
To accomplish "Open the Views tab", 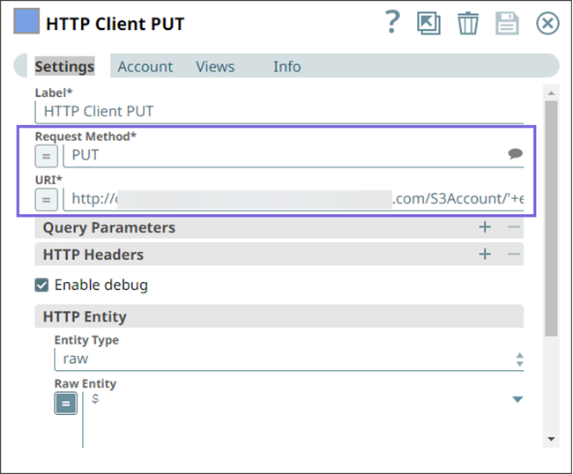I will coord(215,66).
